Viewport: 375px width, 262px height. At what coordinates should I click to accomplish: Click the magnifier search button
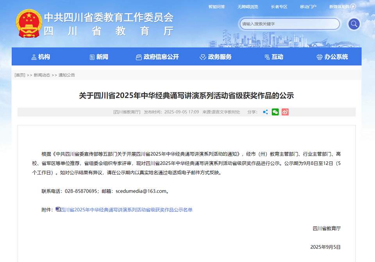(354, 24)
